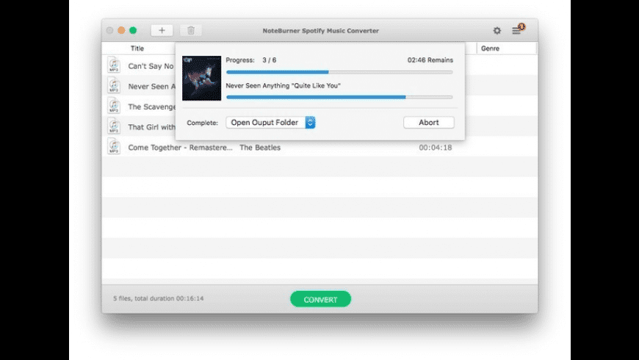Screen dimensions: 639x360
Task: Click duration 00:04:18 cell
Action: coord(436,148)
